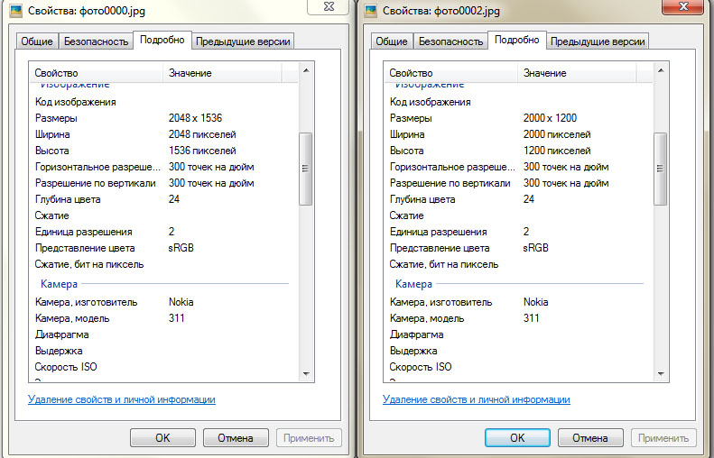The image size is (714, 458).
Task: Open property removal link in фото0000.jpg window
Action: pyautogui.click(x=122, y=399)
